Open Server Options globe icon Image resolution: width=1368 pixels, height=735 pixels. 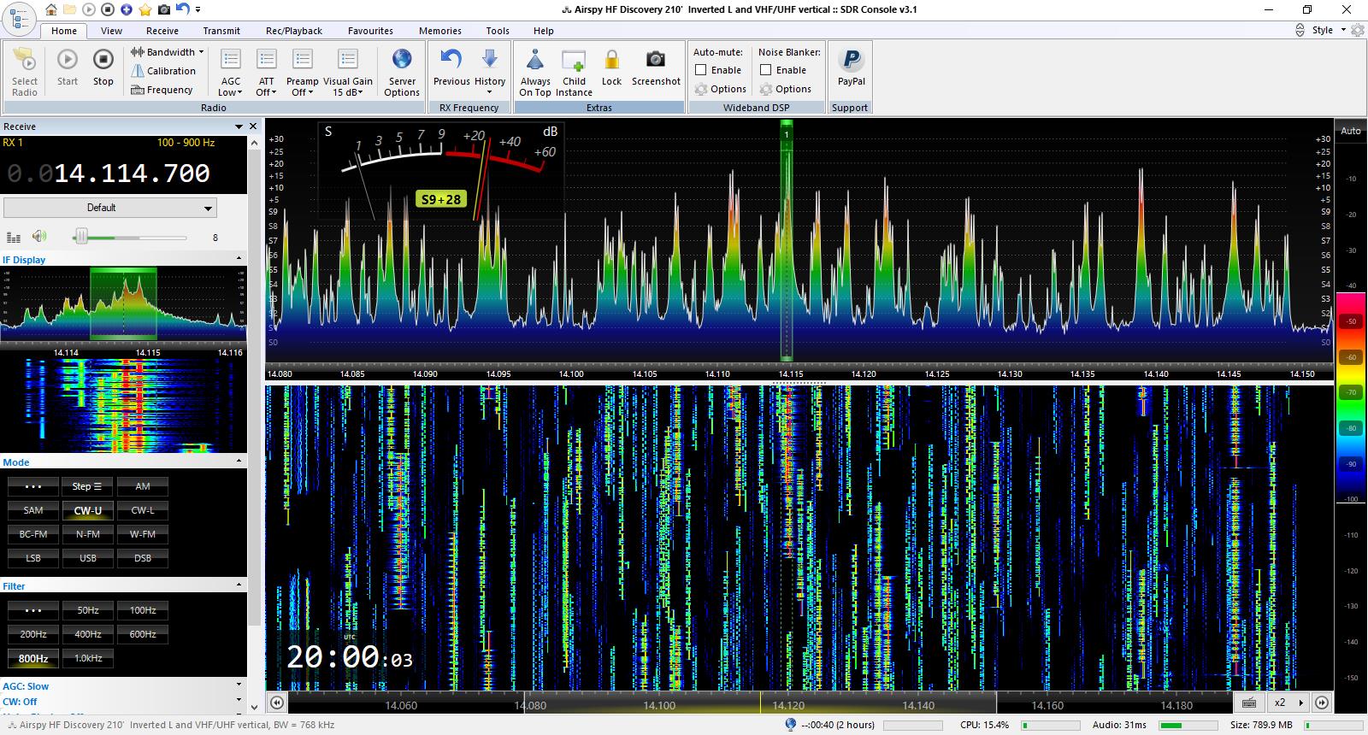click(402, 60)
